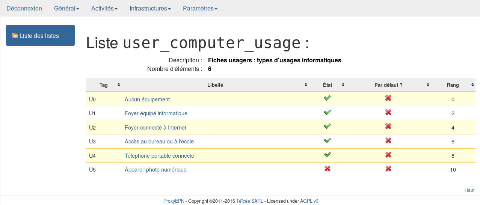The image size is (480, 205).
Task: Click red cross État icon for U5 row
Action: point(327,169)
